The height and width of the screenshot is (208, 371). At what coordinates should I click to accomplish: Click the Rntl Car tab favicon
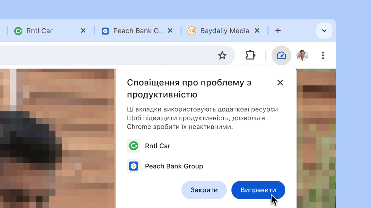[18, 31]
